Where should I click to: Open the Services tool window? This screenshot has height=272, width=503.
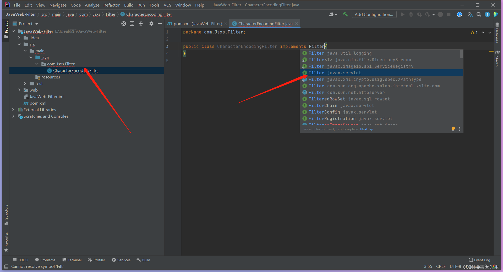click(x=121, y=260)
